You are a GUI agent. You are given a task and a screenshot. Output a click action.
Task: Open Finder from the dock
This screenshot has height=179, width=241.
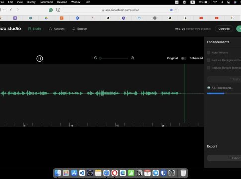58,173
